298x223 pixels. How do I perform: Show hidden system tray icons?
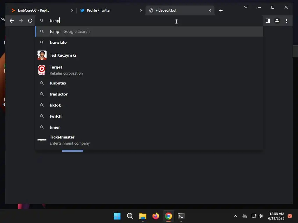(235, 216)
